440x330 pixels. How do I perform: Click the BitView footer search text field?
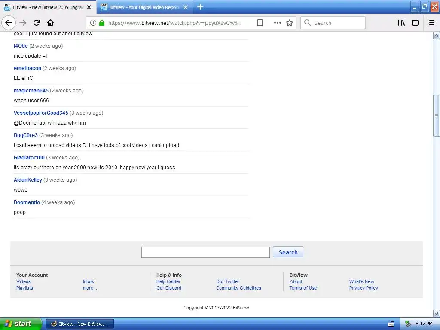click(205, 252)
